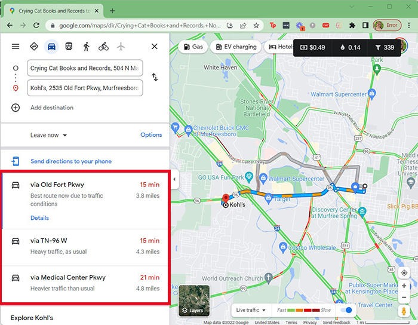Click the Add destination label

pyautogui.click(x=52, y=108)
